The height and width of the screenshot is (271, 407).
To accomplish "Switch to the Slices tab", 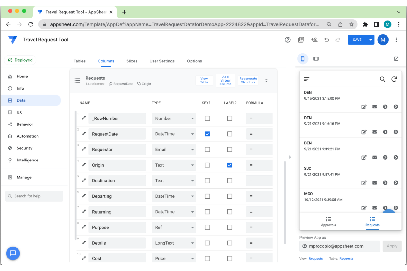I will tap(132, 61).
